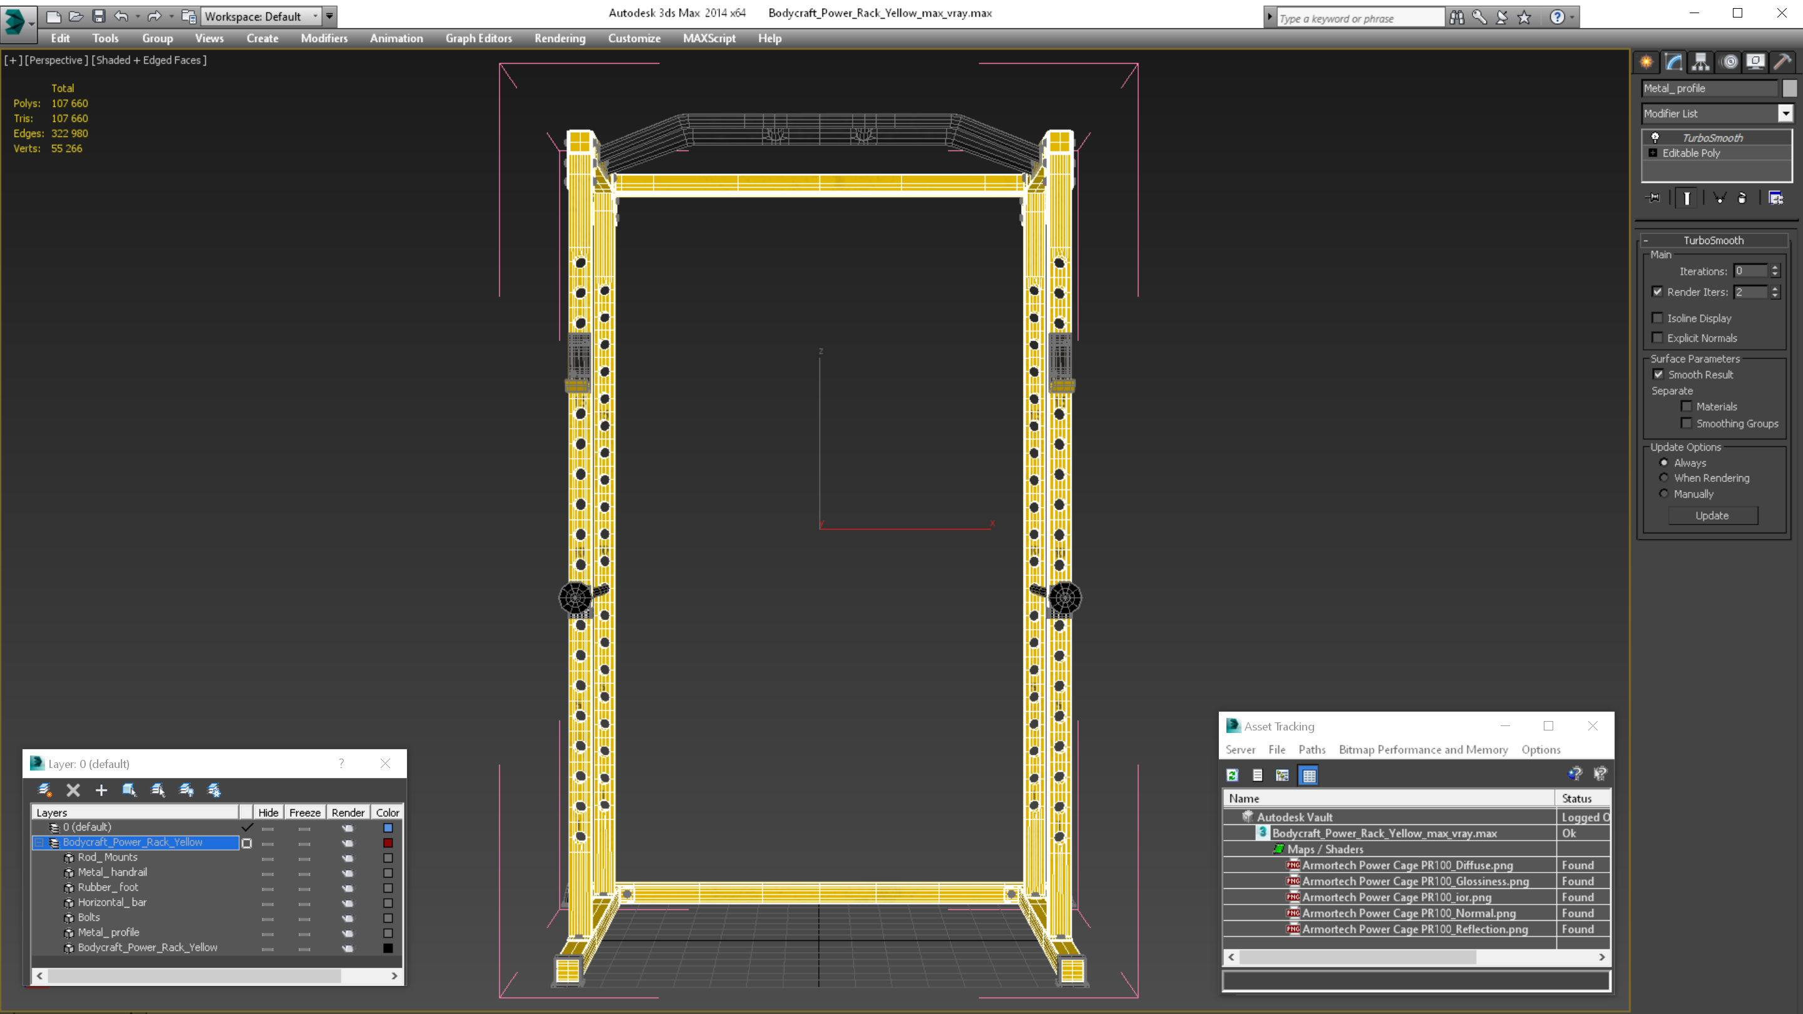Open the Hierarchy command panel tab

pos(1701,63)
